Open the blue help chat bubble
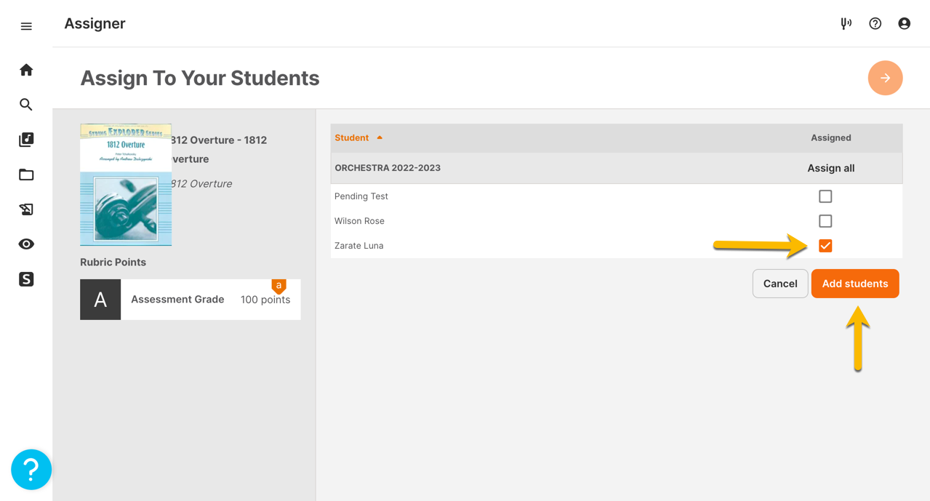Screen dimensions: 930x501 coord(31,470)
